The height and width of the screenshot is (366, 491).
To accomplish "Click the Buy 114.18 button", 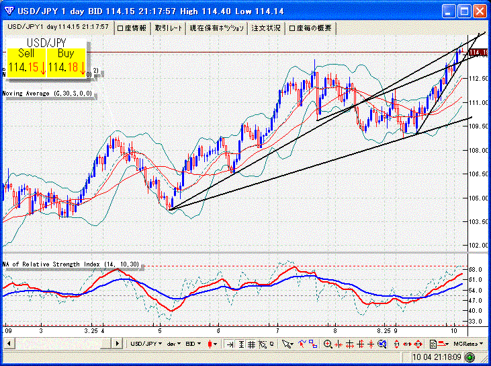I will pos(66,61).
